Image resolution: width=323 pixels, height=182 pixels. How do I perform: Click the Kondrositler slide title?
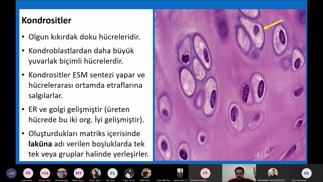tap(46, 20)
